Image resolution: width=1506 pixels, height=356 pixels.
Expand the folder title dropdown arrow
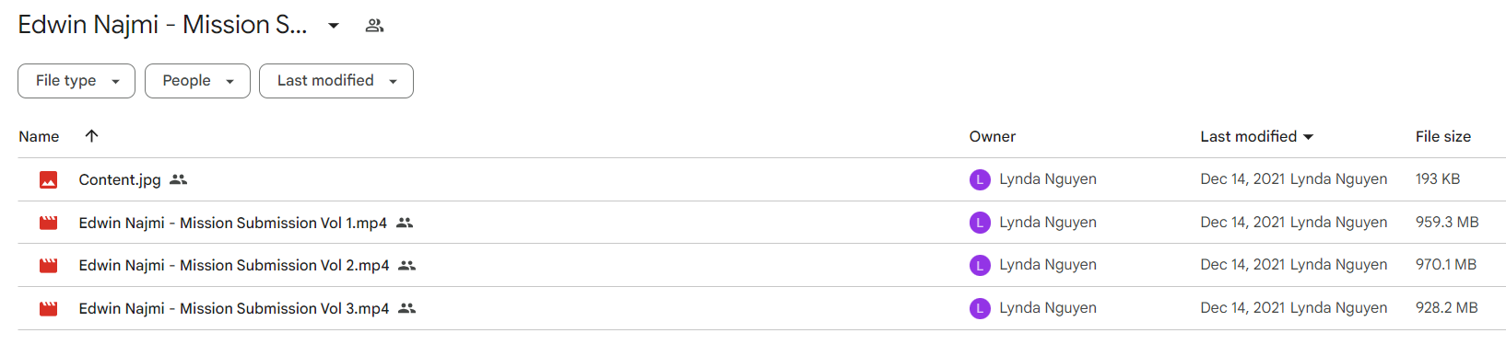(x=334, y=26)
